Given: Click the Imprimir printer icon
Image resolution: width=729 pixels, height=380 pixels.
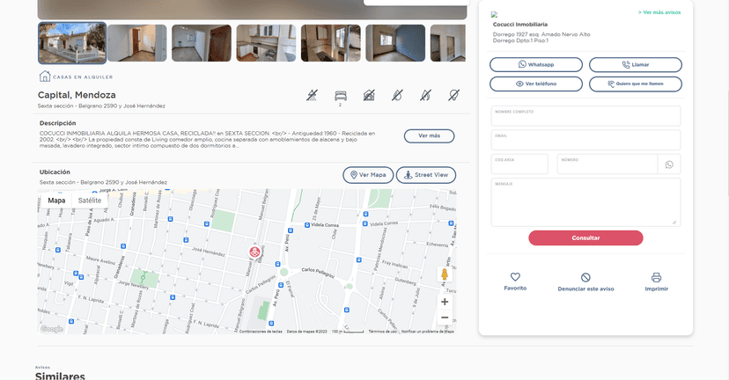Looking at the screenshot, I should click(656, 277).
